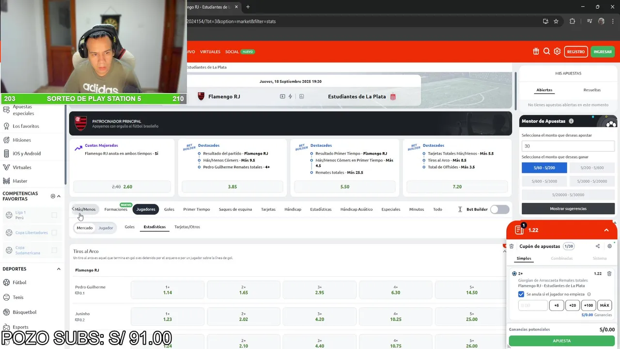Check the Copa Libertadores favorite box
Viewport: 620px width, 349px height.
tap(54, 233)
